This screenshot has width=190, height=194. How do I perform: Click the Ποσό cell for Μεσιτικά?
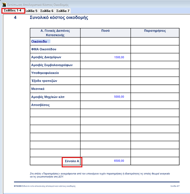click(x=105, y=89)
